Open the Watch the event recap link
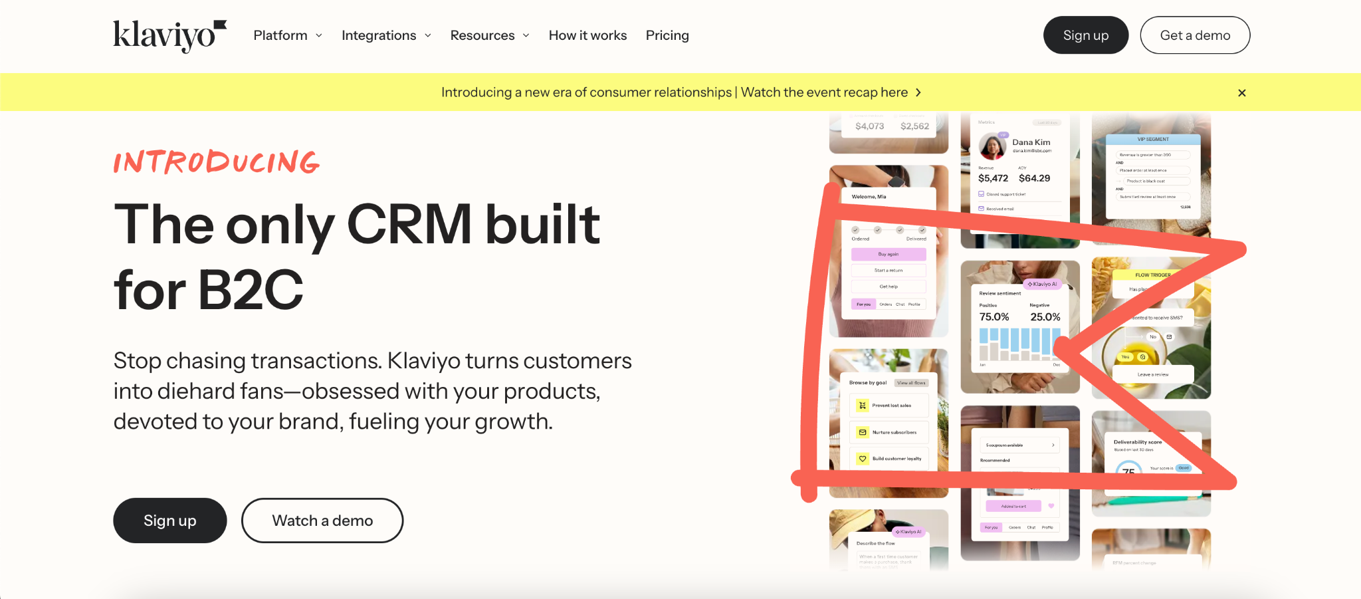The width and height of the screenshot is (1361, 599). coord(824,92)
